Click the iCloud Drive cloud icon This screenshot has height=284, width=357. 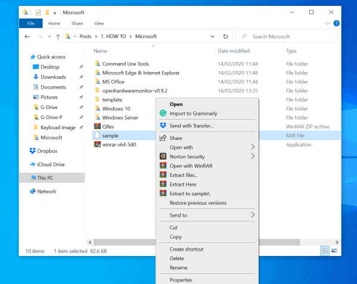coord(33,164)
